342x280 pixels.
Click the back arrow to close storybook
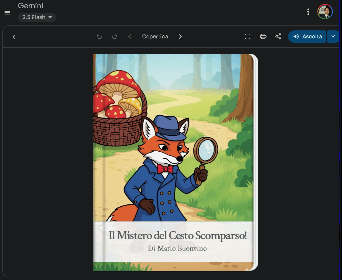[14, 37]
